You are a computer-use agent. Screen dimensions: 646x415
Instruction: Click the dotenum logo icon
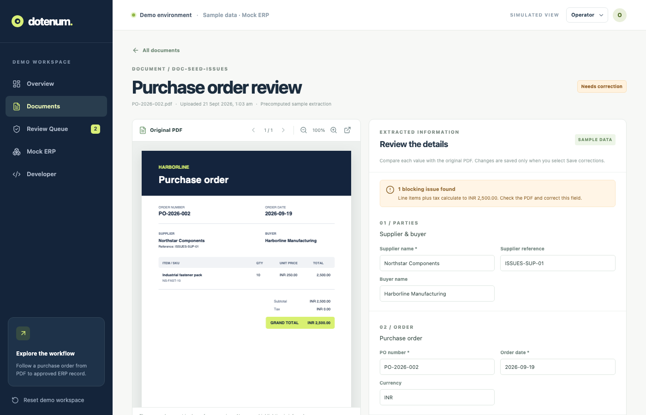[x=18, y=21]
